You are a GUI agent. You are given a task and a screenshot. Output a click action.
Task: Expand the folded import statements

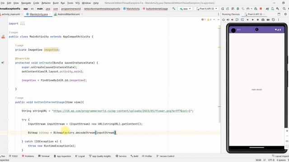(x=22, y=24)
